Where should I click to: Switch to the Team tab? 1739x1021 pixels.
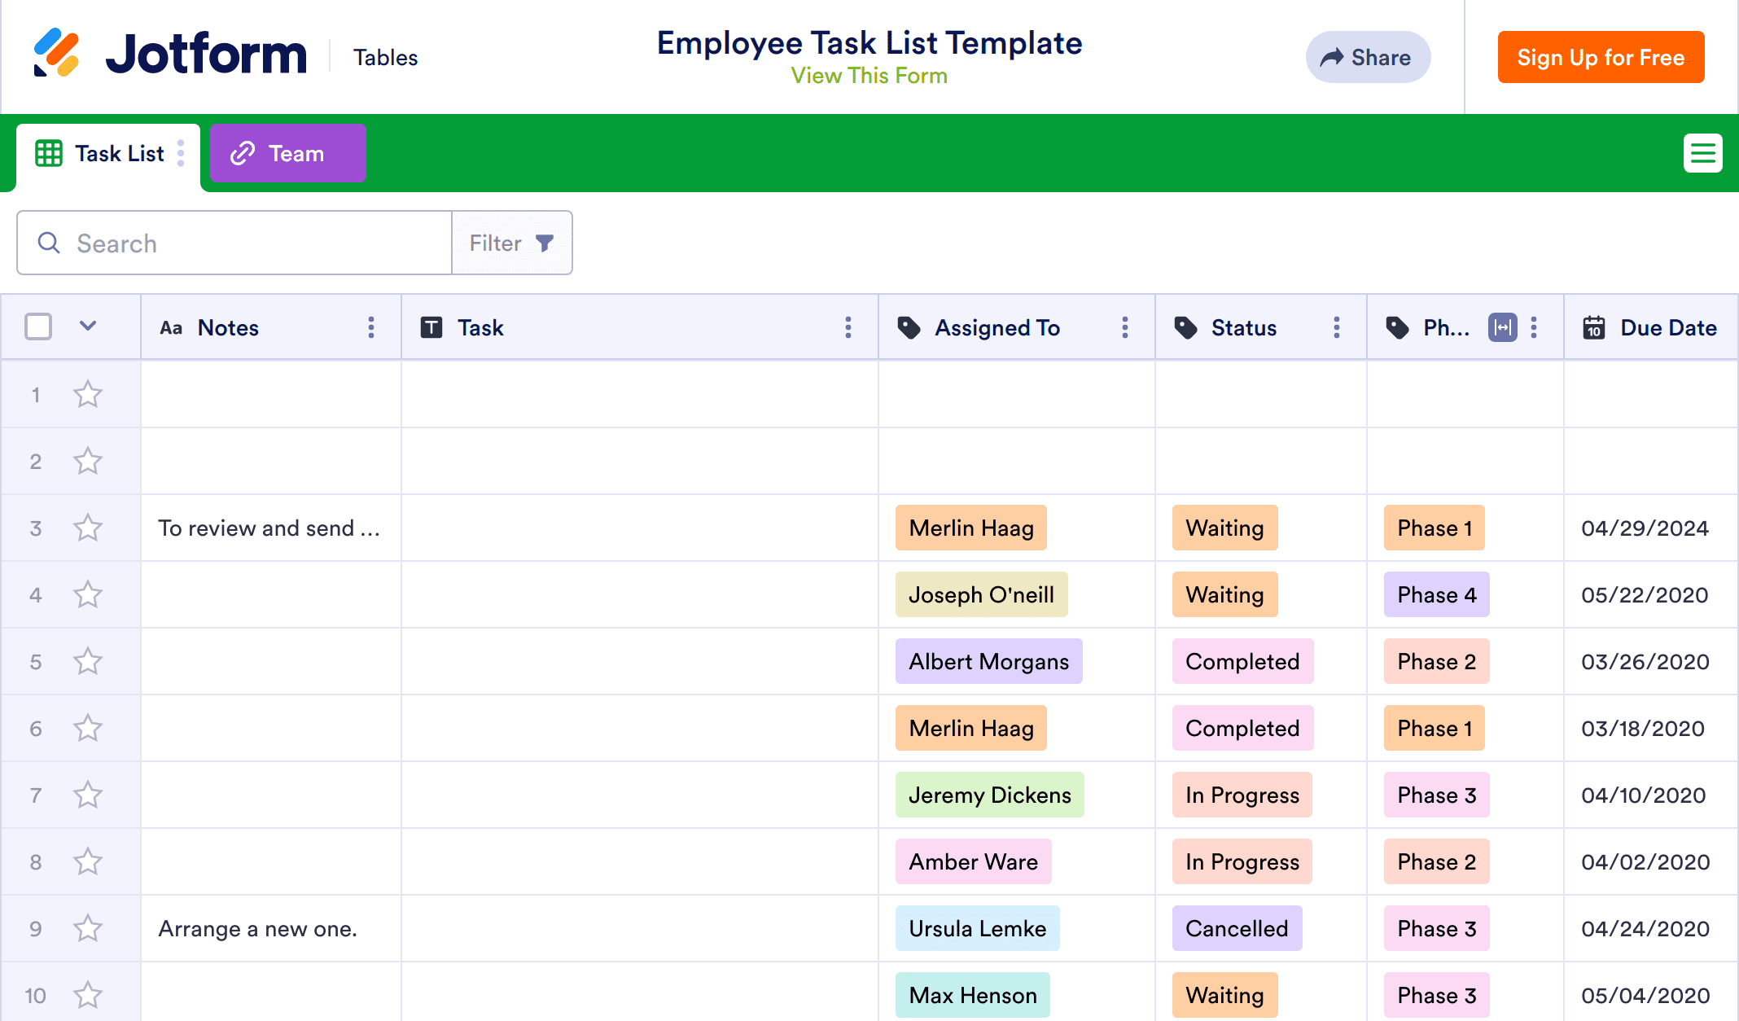click(x=287, y=153)
